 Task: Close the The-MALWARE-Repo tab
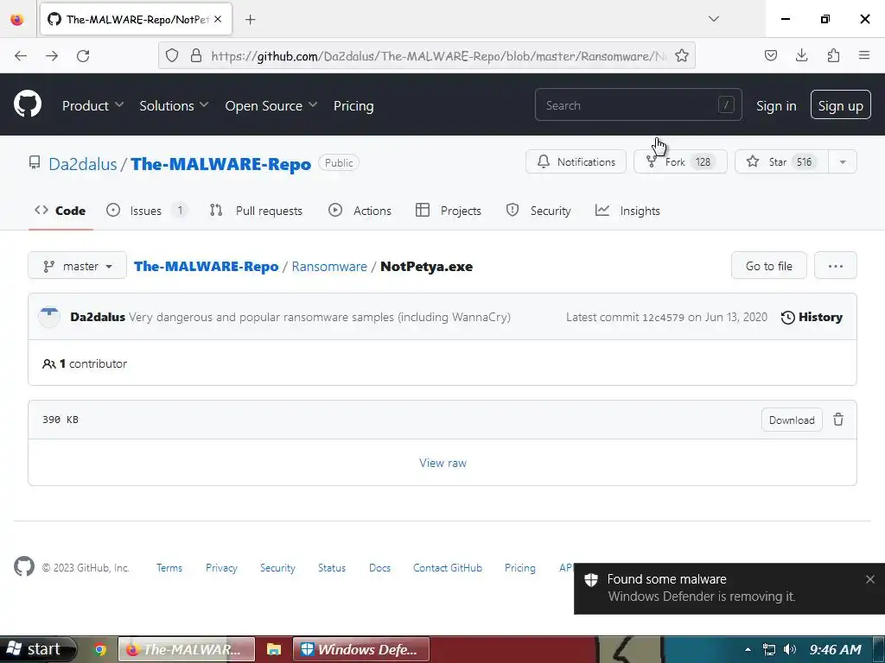218,19
